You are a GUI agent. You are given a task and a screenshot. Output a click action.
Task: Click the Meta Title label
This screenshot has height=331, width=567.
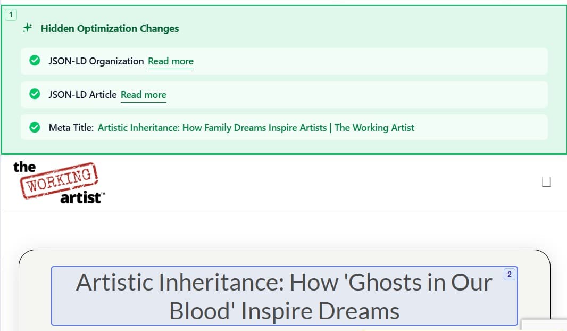(x=71, y=128)
